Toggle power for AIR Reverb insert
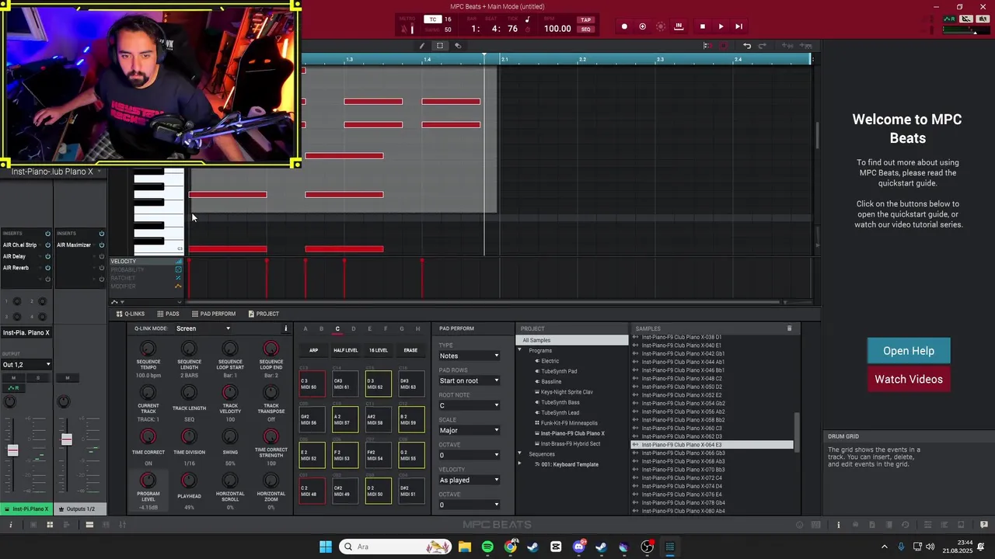 pyautogui.click(x=47, y=268)
